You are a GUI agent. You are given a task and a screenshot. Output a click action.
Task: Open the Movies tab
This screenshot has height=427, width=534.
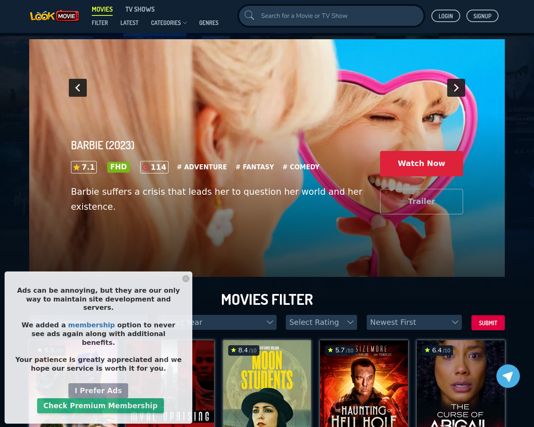coord(102,9)
